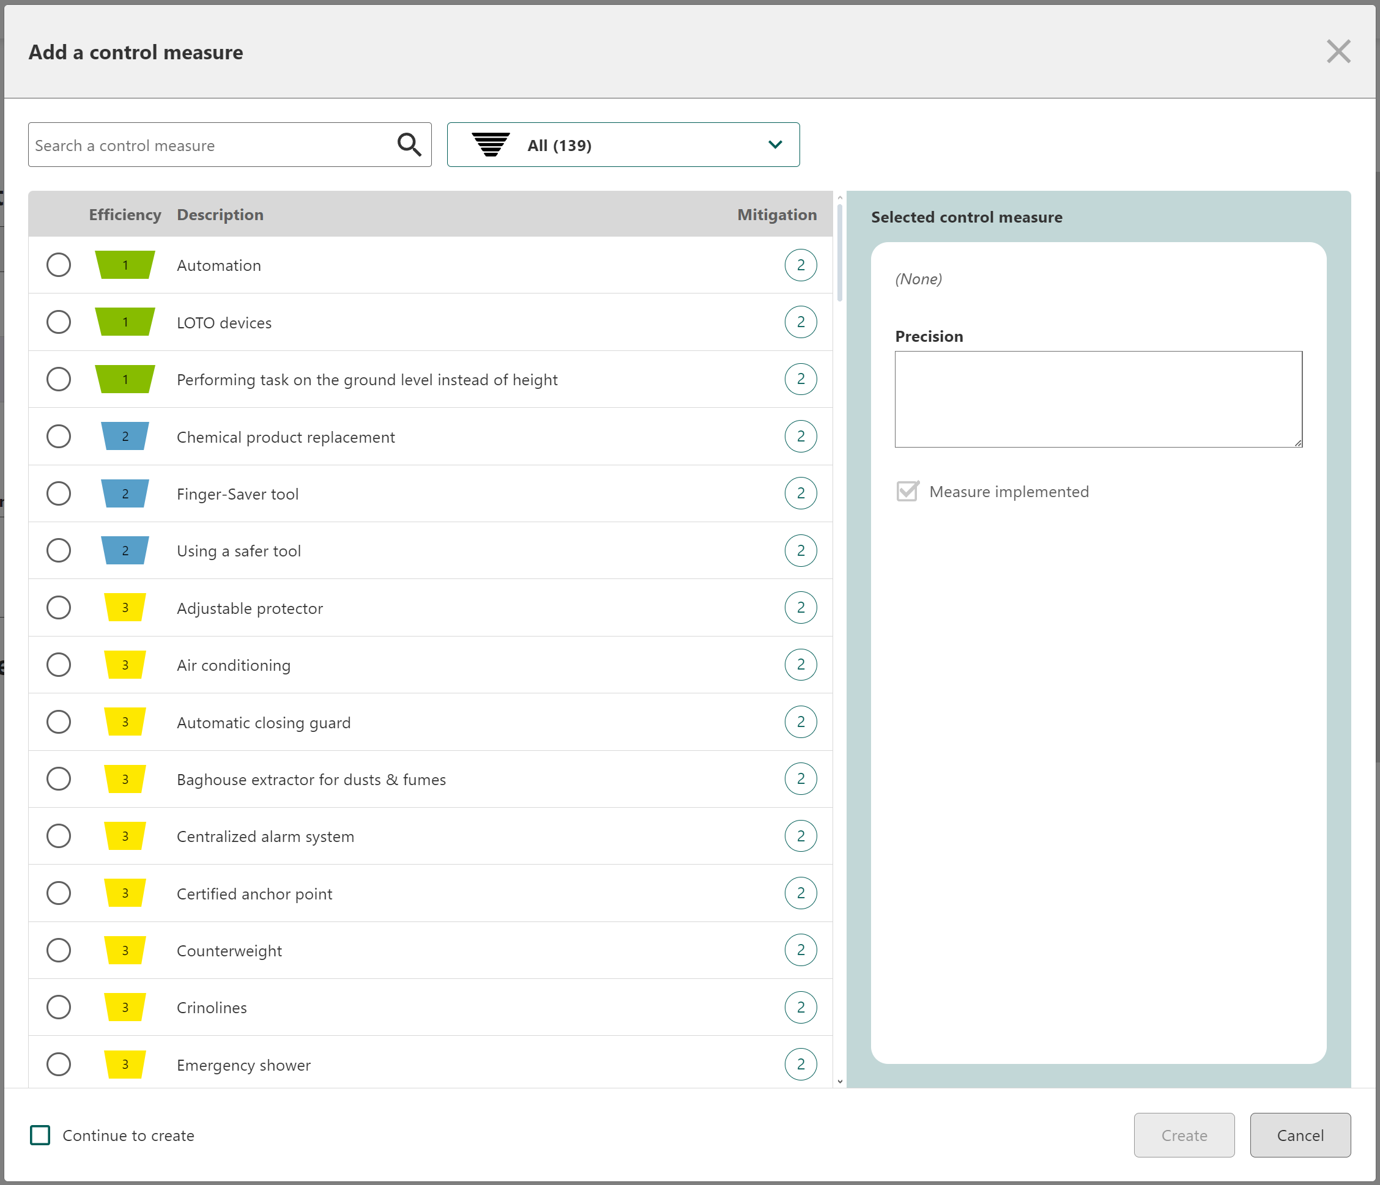Viewport: 1380px width, 1185px height.
Task: Click the mitigation circle for Counterweight
Action: coord(800,950)
